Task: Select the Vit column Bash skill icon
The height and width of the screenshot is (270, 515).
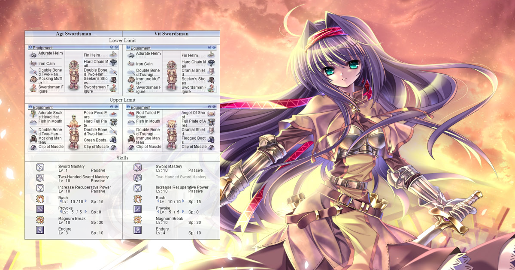Action: [138, 198]
